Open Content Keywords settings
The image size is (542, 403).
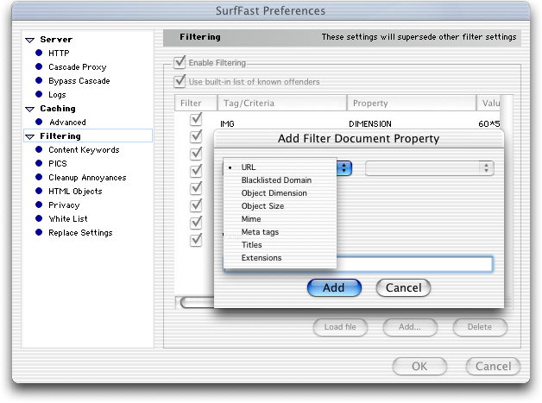(84, 150)
